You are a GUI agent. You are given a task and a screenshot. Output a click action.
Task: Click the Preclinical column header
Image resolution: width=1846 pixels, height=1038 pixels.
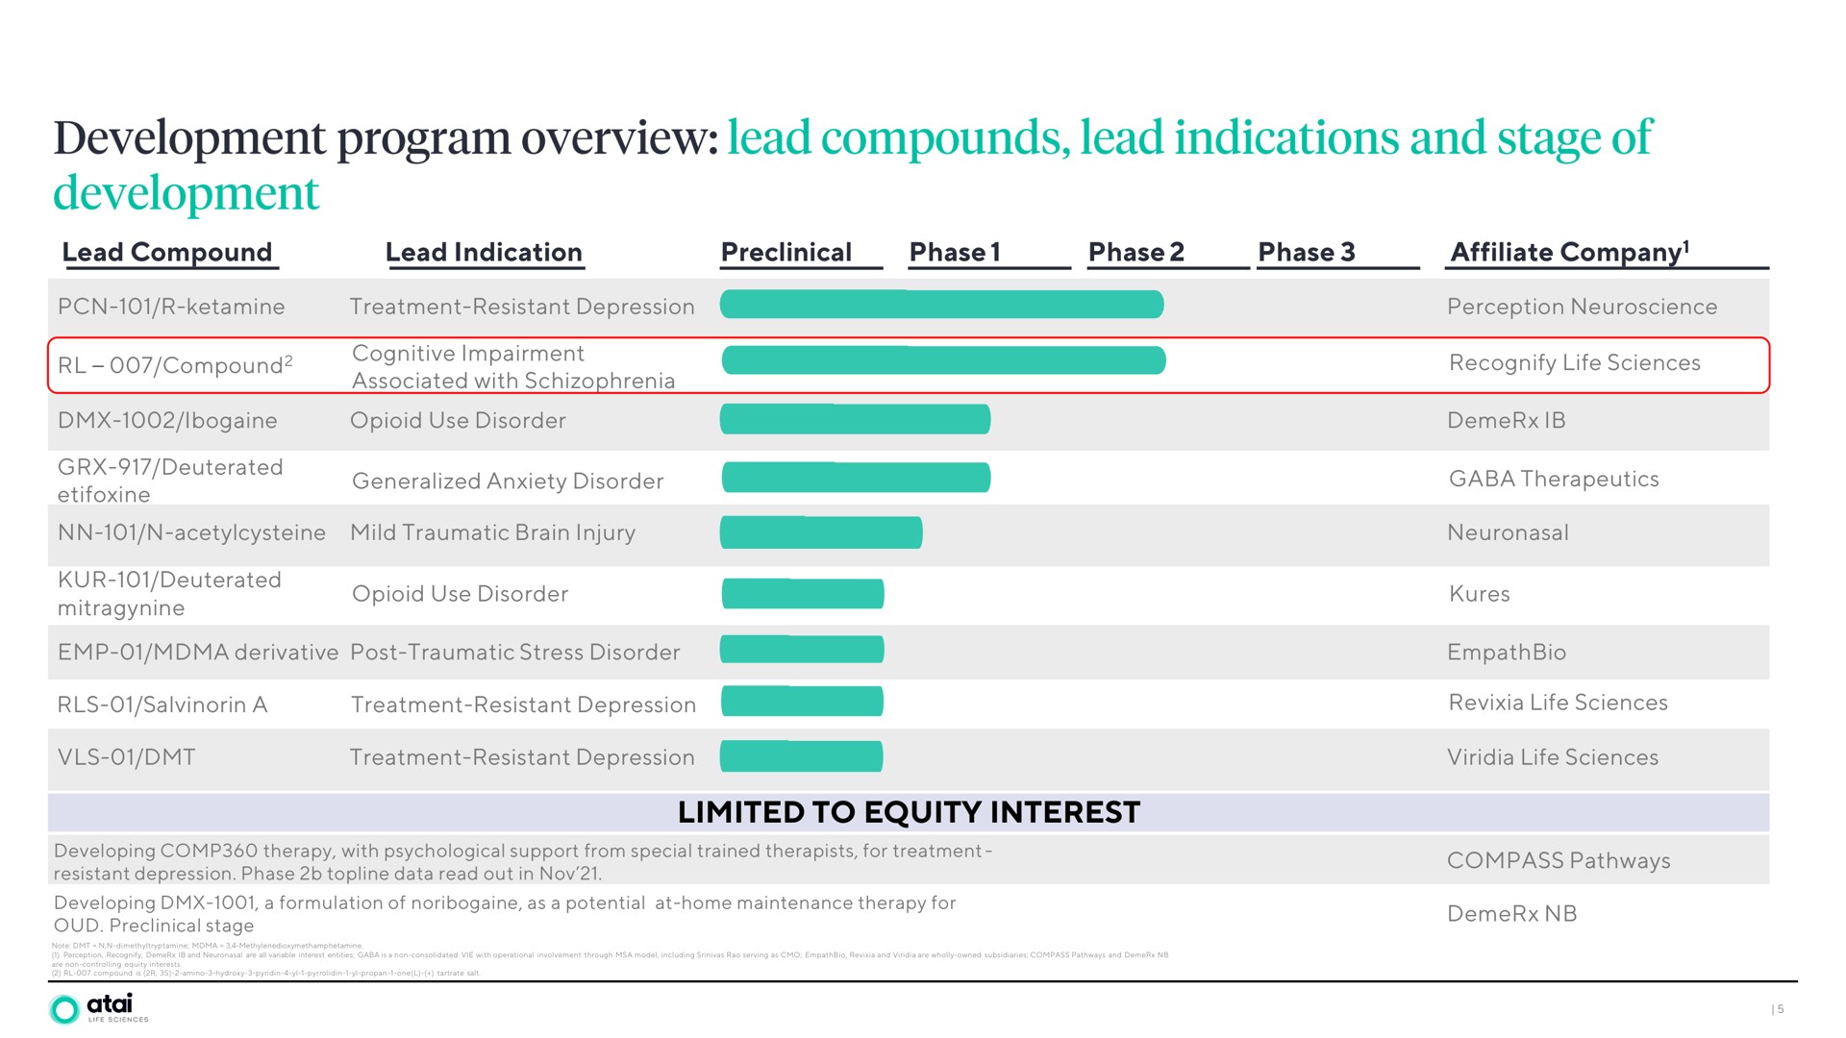786,252
